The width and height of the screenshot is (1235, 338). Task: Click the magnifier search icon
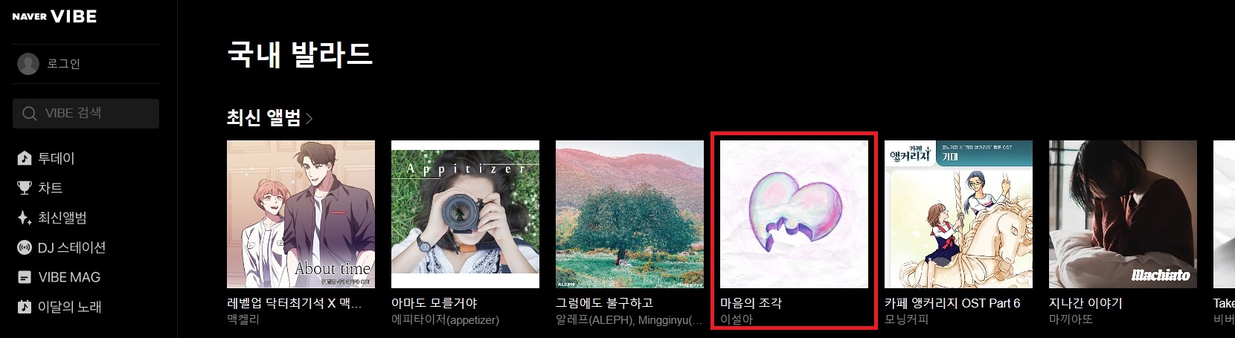[x=30, y=114]
